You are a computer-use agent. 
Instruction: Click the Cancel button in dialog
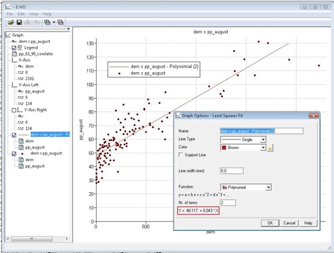tap(289, 223)
